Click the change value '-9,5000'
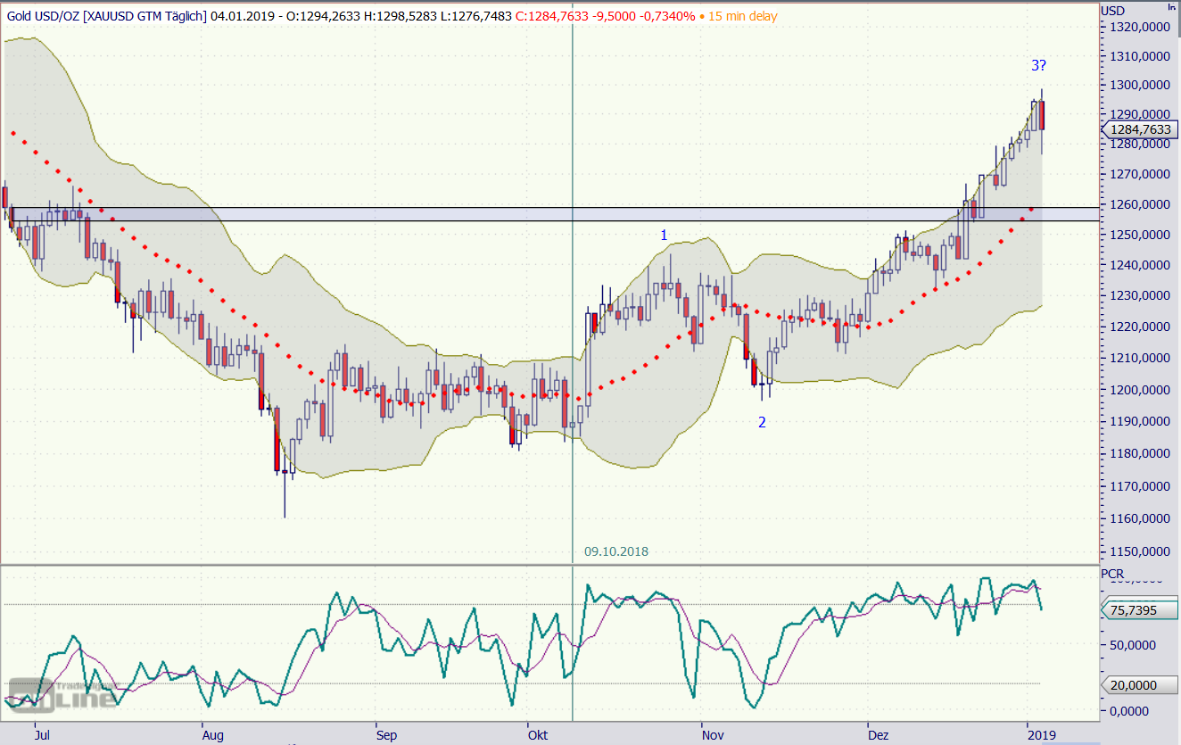 (612, 16)
